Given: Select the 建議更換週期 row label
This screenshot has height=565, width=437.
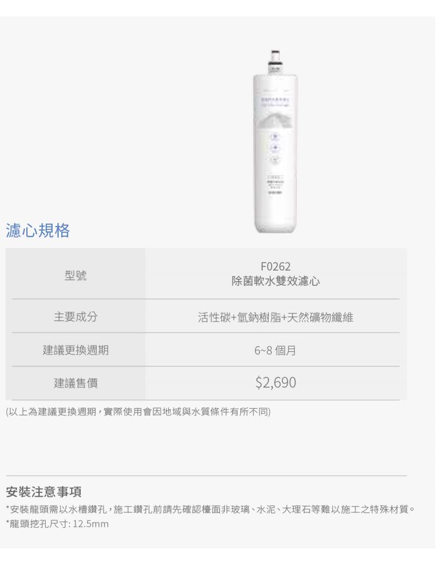Looking at the screenshot, I should [x=75, y=350].
